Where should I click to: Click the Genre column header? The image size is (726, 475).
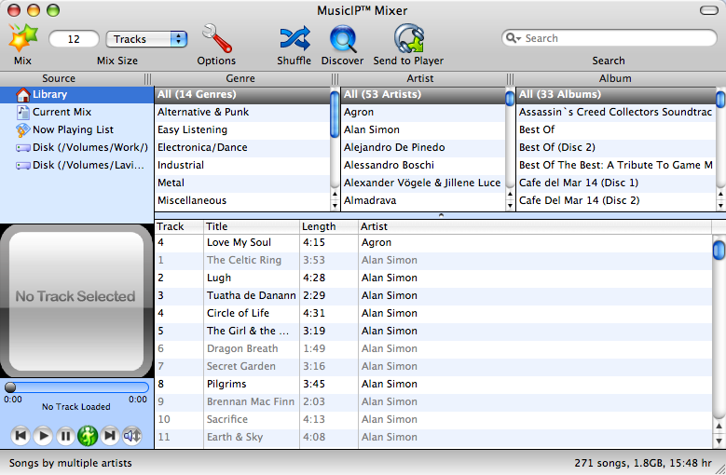[240, 78]
